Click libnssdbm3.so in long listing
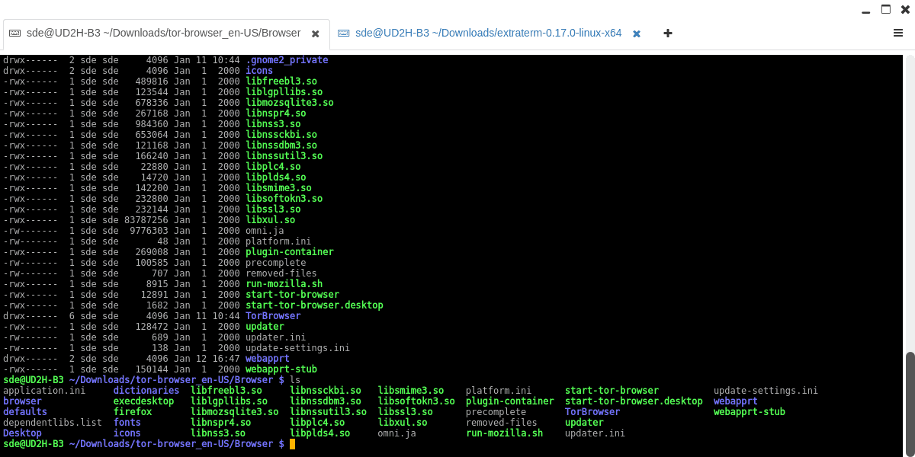 (281, 145)
